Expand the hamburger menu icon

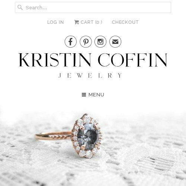click(84, 95)
